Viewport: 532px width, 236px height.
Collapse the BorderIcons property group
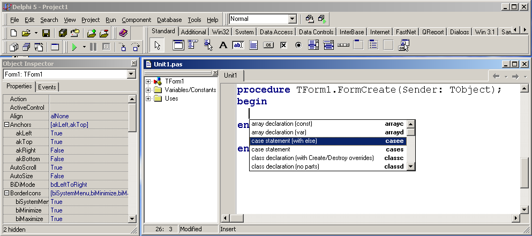click(x=6, y=193)
